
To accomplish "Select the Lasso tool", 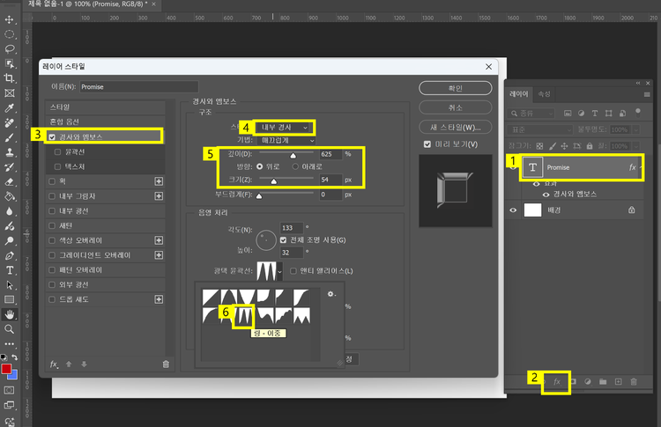I will coord(10,48).
